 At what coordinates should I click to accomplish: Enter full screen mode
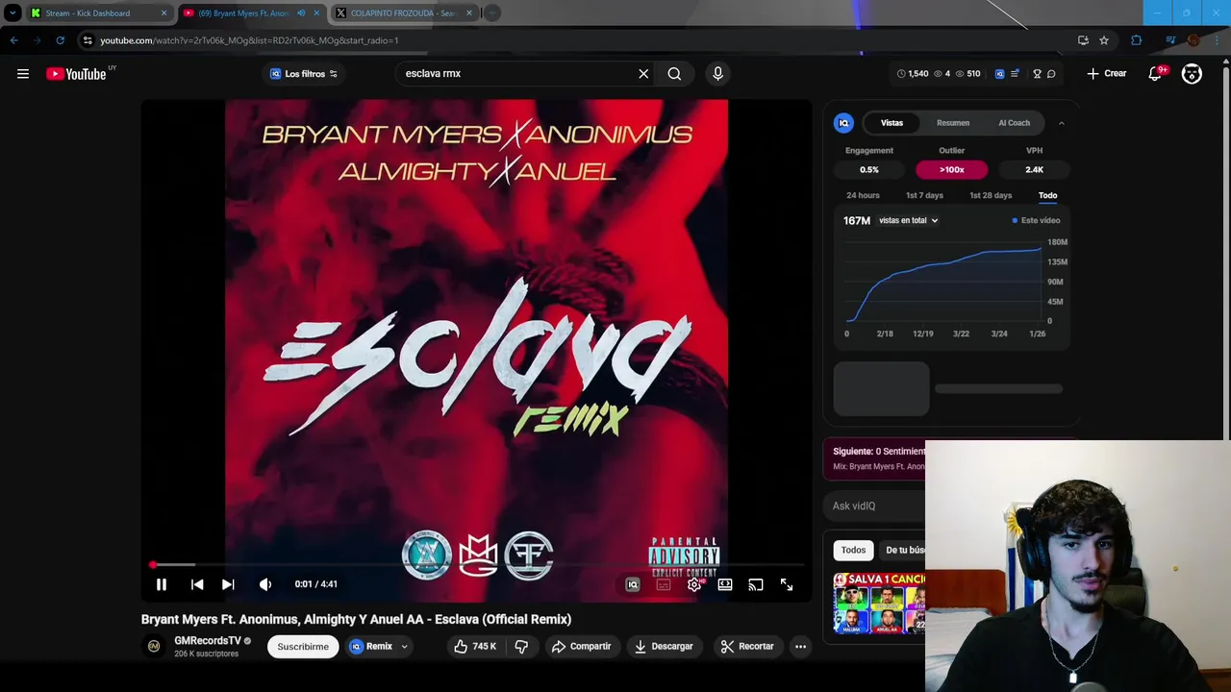click(787, 584)
